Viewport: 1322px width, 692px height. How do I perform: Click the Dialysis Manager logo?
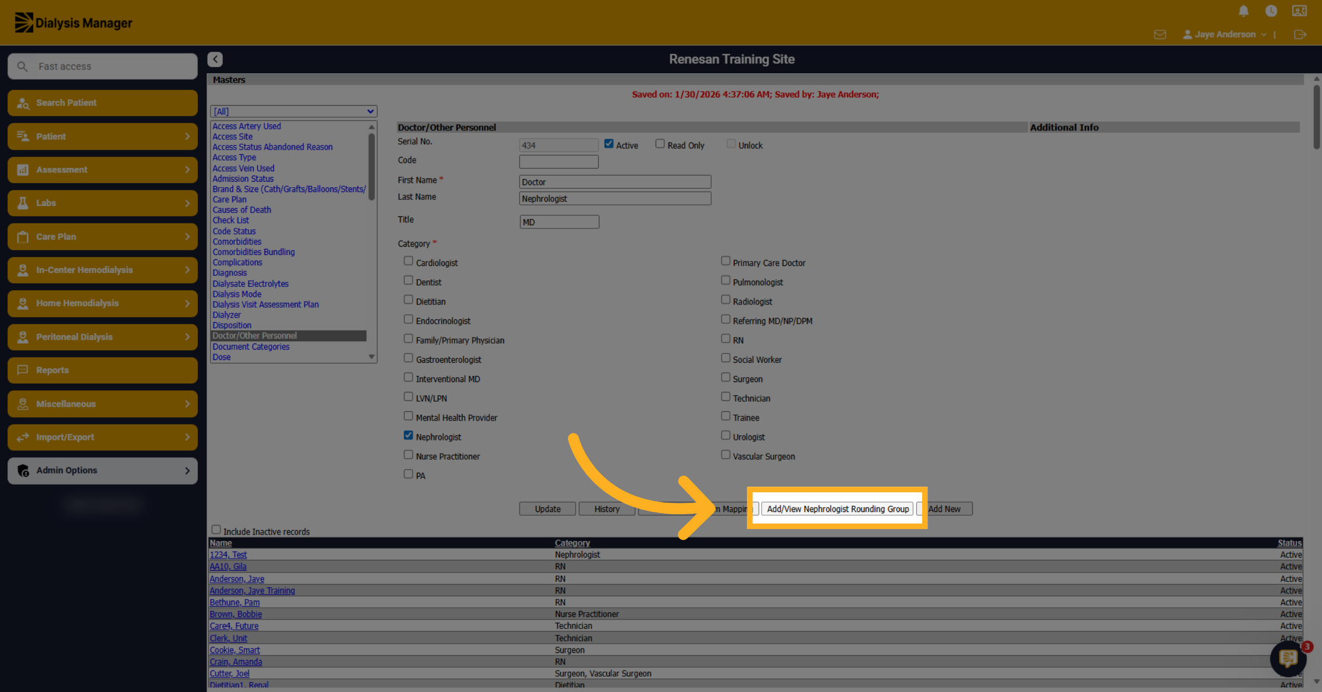(x=73, y=23)
